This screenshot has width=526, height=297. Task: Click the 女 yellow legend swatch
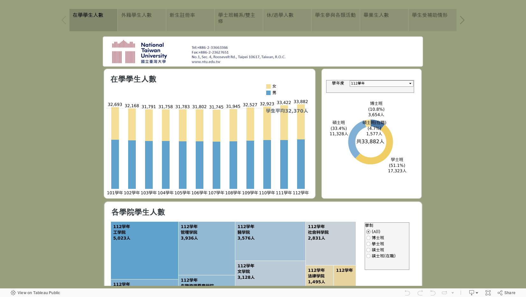click(x=268, y=86)
